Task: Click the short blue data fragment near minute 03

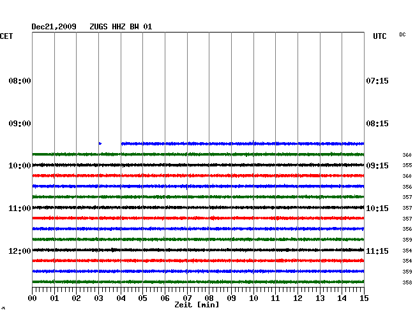Action: (100, 143)
